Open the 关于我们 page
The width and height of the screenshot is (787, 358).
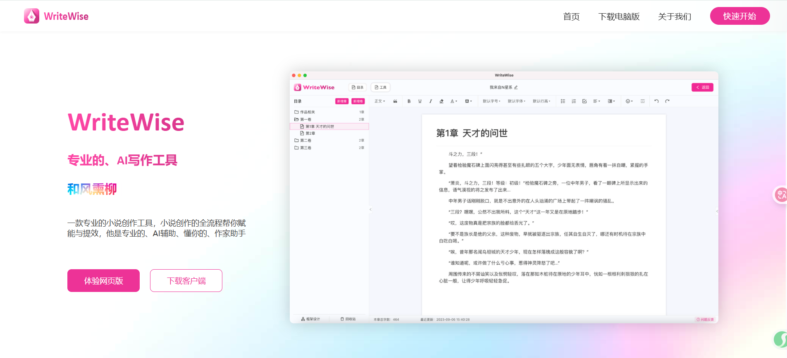tap(675, 17)
